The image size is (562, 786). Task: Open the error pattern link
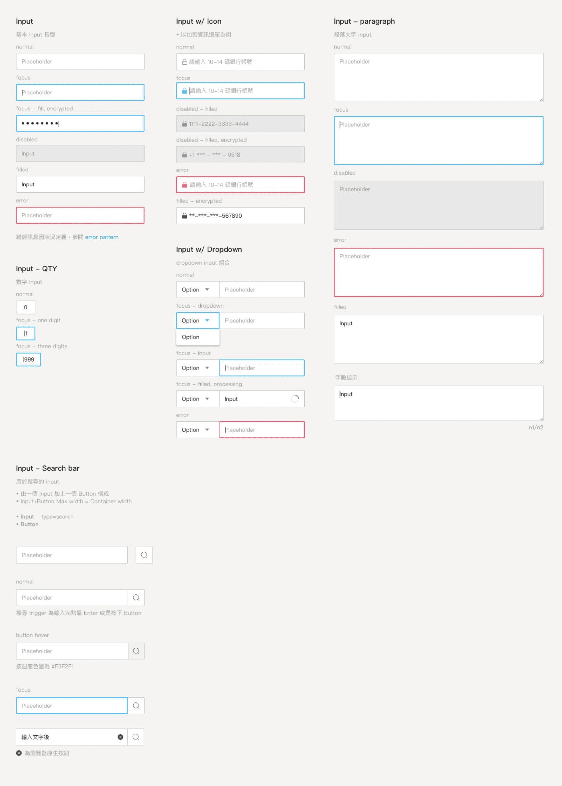tap(101, 237)
